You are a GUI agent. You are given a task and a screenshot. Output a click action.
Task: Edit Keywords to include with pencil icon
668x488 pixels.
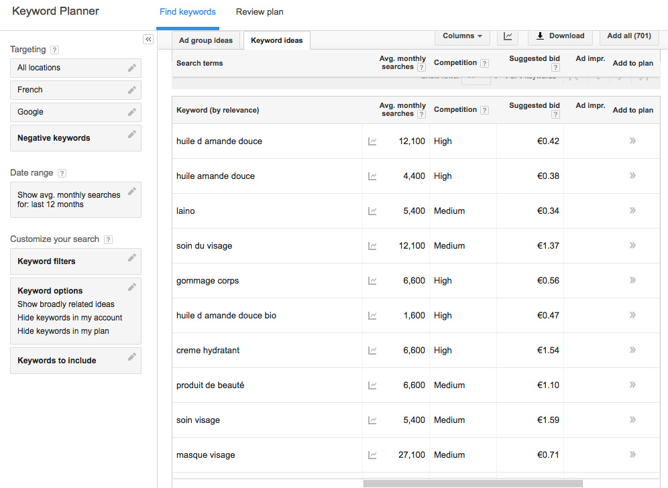pos(132,357)
